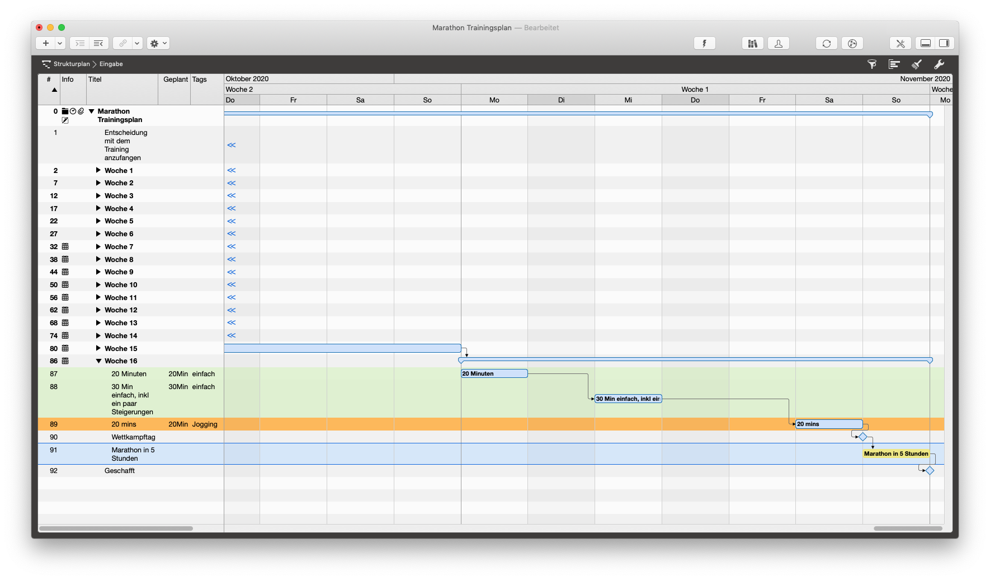Click the lightning bolt toolbar button
The height and width of the screenshot is (580, 990).
(704, 44)
